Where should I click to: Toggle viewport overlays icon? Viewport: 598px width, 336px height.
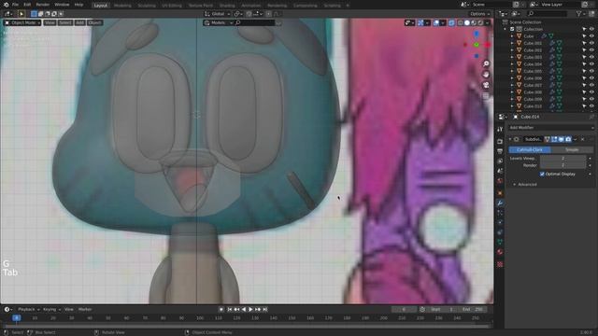436,22
